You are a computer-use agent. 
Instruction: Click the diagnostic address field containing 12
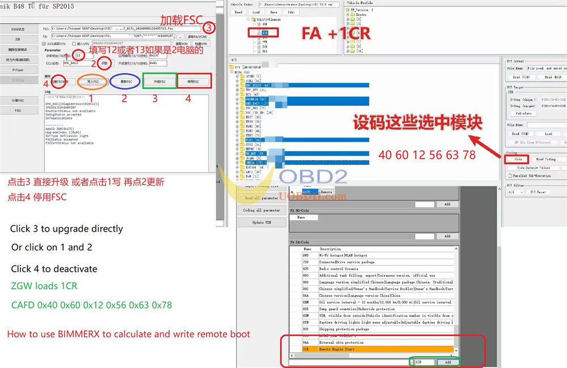coord(84,55)
